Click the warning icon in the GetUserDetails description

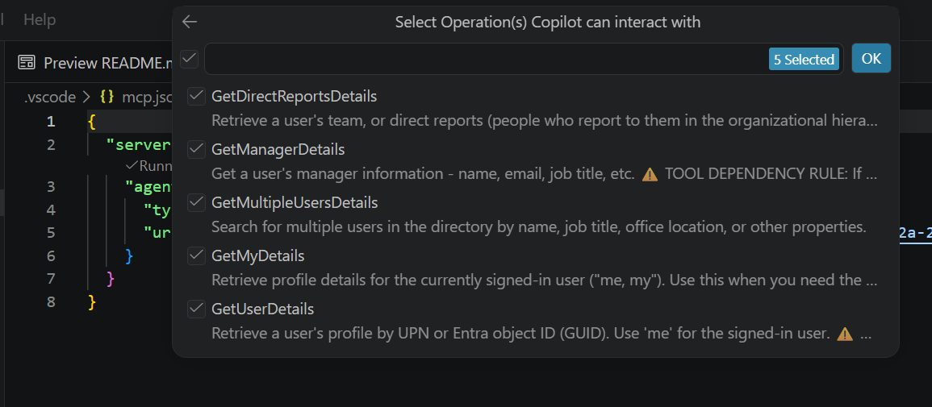click(845, 334)
